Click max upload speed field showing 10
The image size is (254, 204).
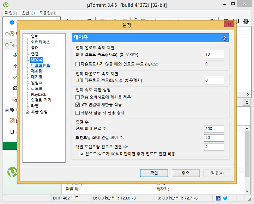point(214,54)
